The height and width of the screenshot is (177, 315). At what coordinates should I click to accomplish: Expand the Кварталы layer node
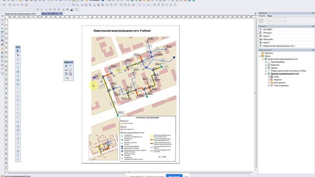[x=266, y=65]
